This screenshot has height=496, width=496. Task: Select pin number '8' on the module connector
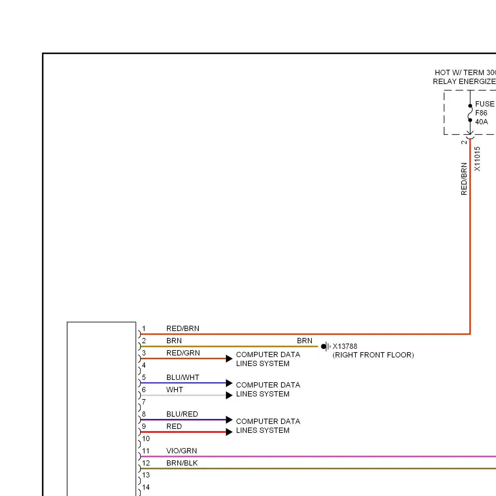144,414
